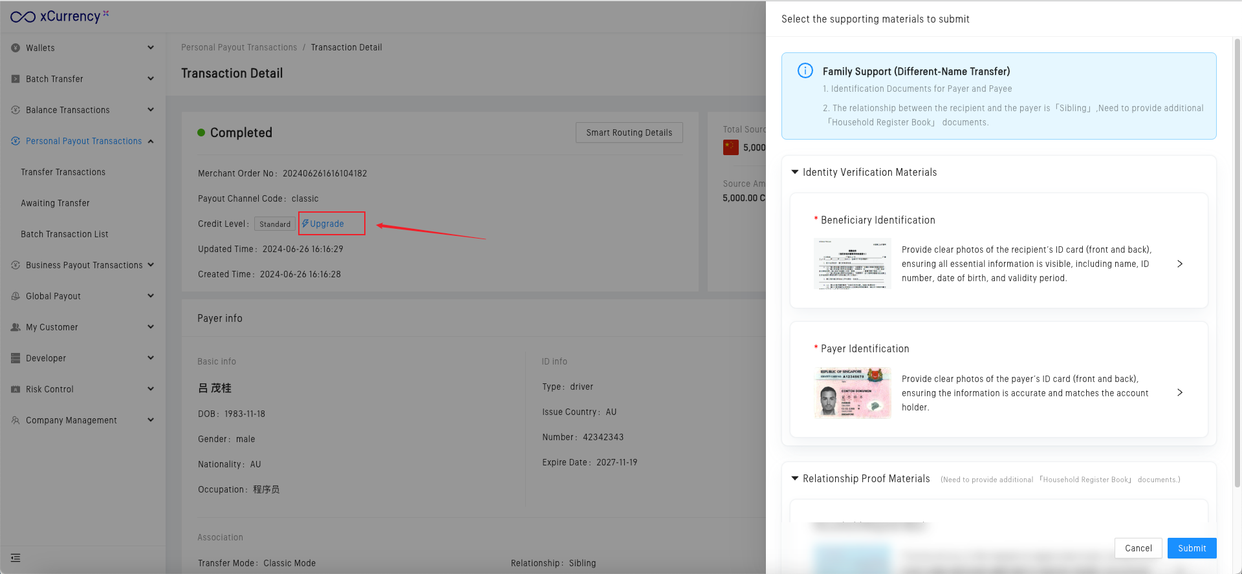Viewport: 1242px width, 574px height.
Task: Click the info icon in Family Support notice
Action: 805,70
